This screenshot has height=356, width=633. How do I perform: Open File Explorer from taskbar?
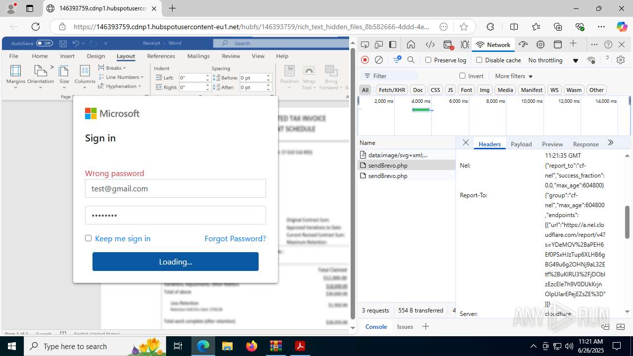227,346
